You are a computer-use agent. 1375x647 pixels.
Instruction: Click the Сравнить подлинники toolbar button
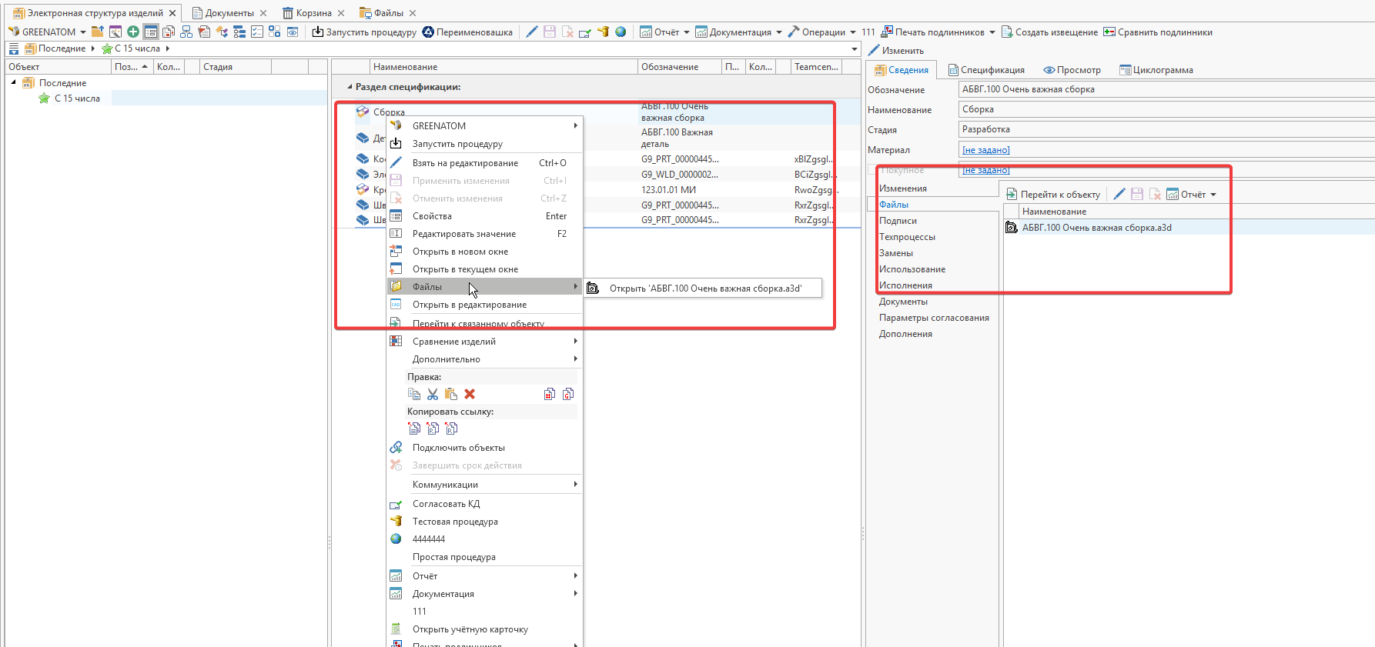coord(1157,32)
